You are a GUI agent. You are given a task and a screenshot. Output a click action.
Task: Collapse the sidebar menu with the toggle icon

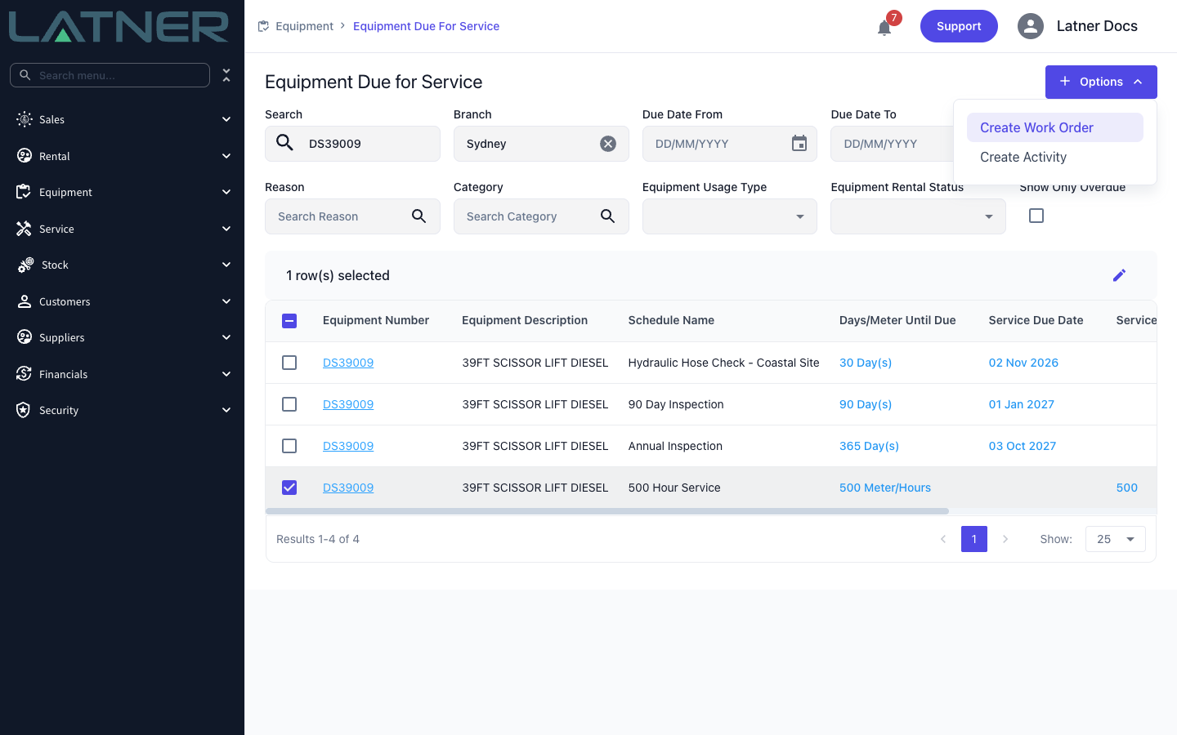226,75
